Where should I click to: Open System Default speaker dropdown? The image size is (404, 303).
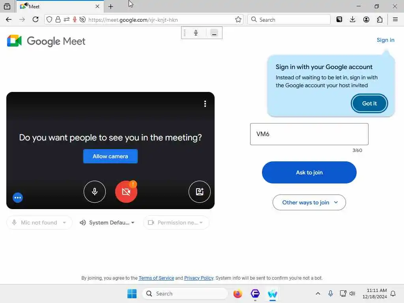click(x=107, y=223)
